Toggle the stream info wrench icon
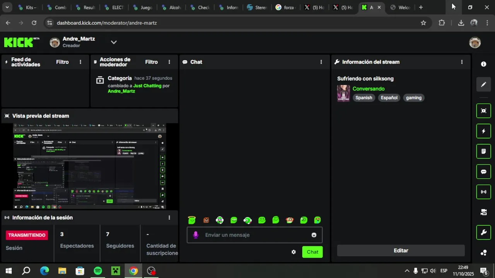Image resolution: width=495 pixels, height=278 pixels. (x=483, y=232)
